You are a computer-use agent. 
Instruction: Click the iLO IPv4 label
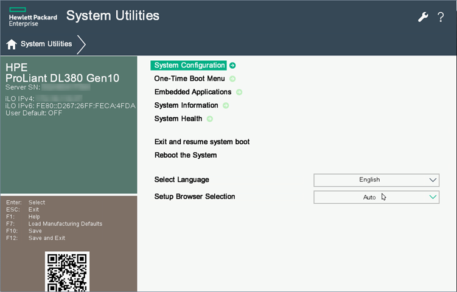point(20,99)
